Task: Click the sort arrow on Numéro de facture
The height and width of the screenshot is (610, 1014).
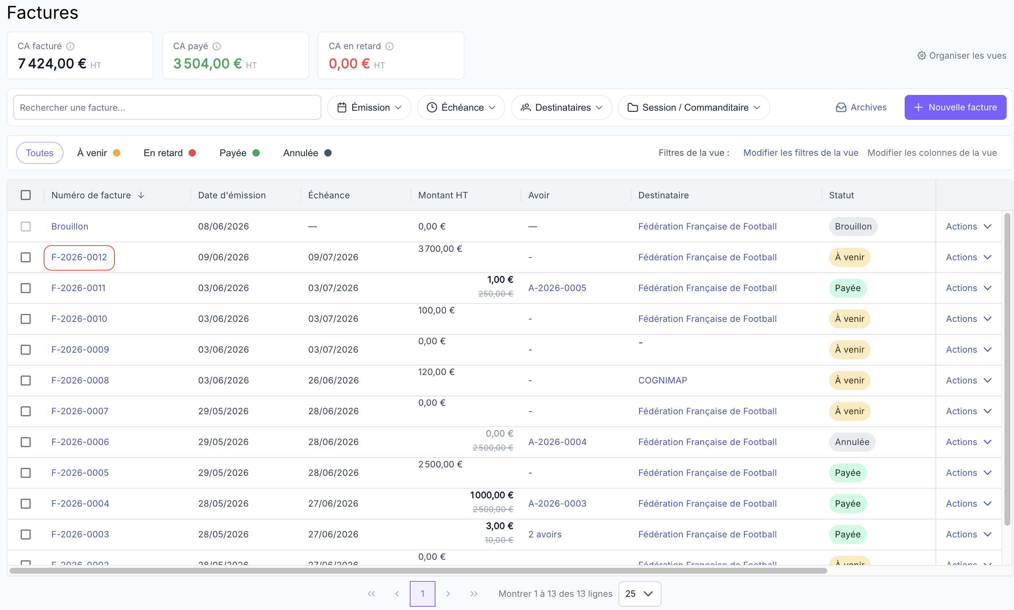Action: pyautogui.click(x=141, y=195)
